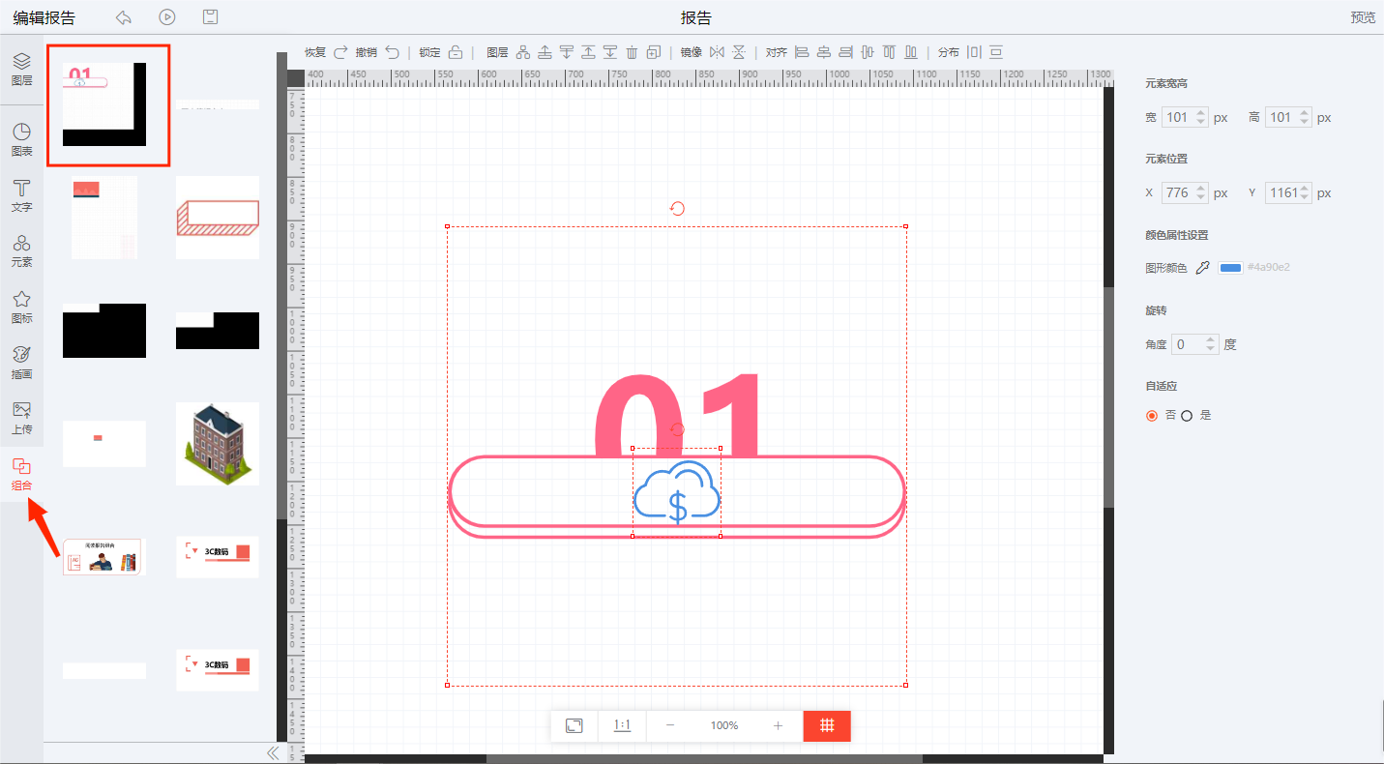
Task: Click the 预览 preview link
Action: tap(1363, 17)
